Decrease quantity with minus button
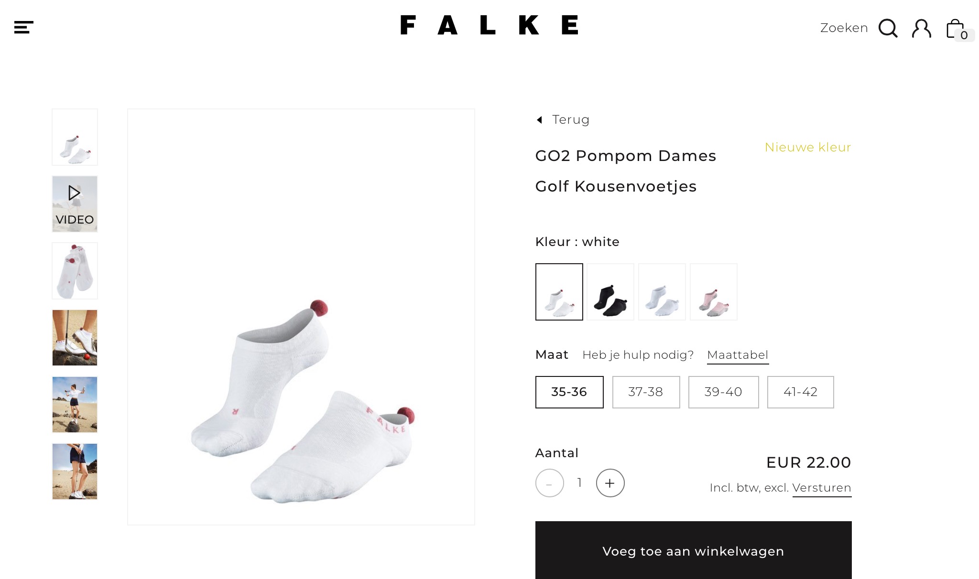Image resolution: width=979 pixels, height=579 pixels. coord(549,483)
